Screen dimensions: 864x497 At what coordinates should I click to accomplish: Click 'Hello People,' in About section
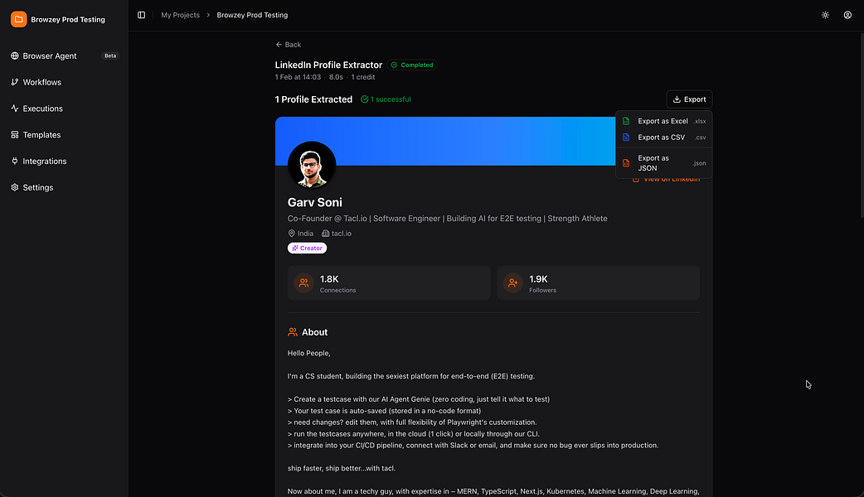coord(308,354)
